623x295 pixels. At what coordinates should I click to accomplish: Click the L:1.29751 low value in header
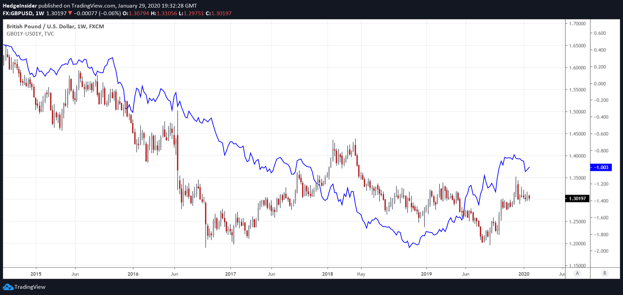tap(191, 13)
